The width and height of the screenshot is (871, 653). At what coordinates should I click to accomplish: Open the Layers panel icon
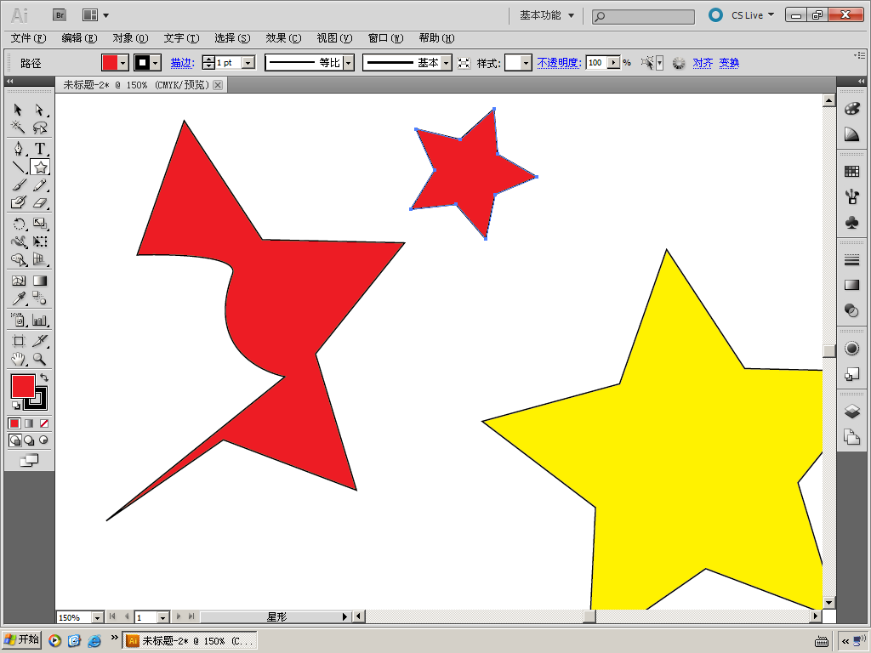pyautogui.click(x=851, y=411)
